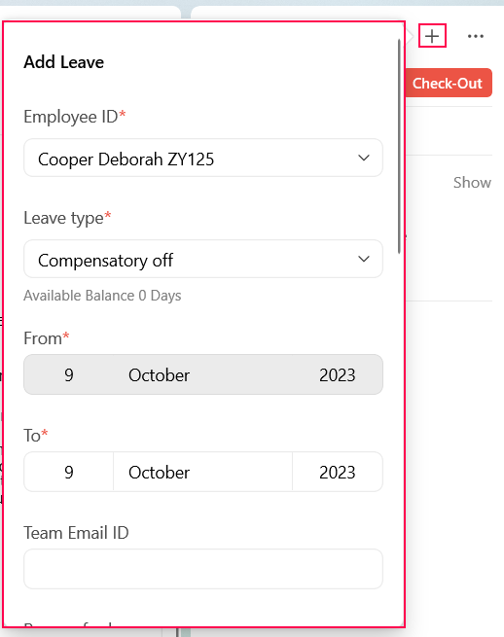Select the From date year 2023
This screenshot has width=504, height=637.
tap(338, 374)
